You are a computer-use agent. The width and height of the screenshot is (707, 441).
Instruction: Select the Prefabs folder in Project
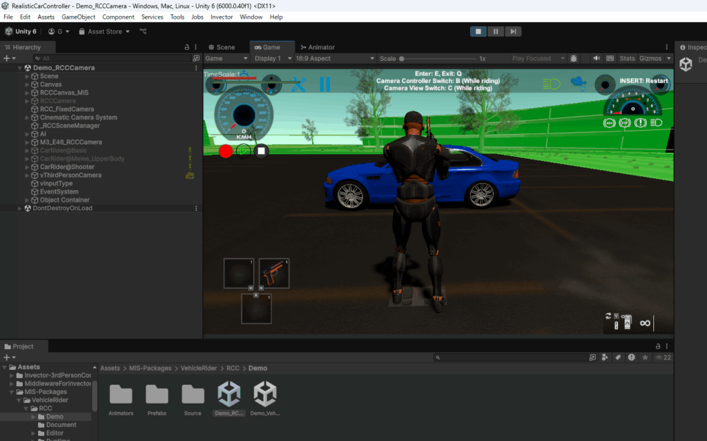tap(157, 396)
